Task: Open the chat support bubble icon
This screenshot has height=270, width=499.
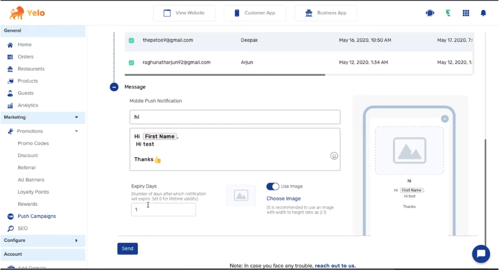Action: [x=481, y=254]
